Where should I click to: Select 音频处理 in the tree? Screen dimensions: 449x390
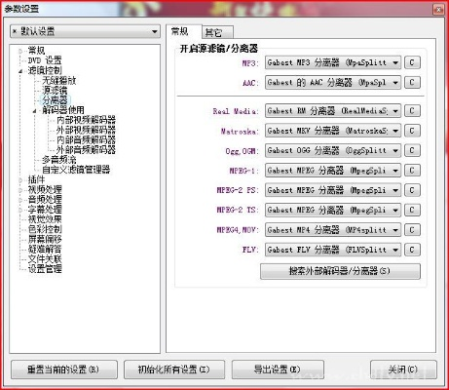[45, 199]
